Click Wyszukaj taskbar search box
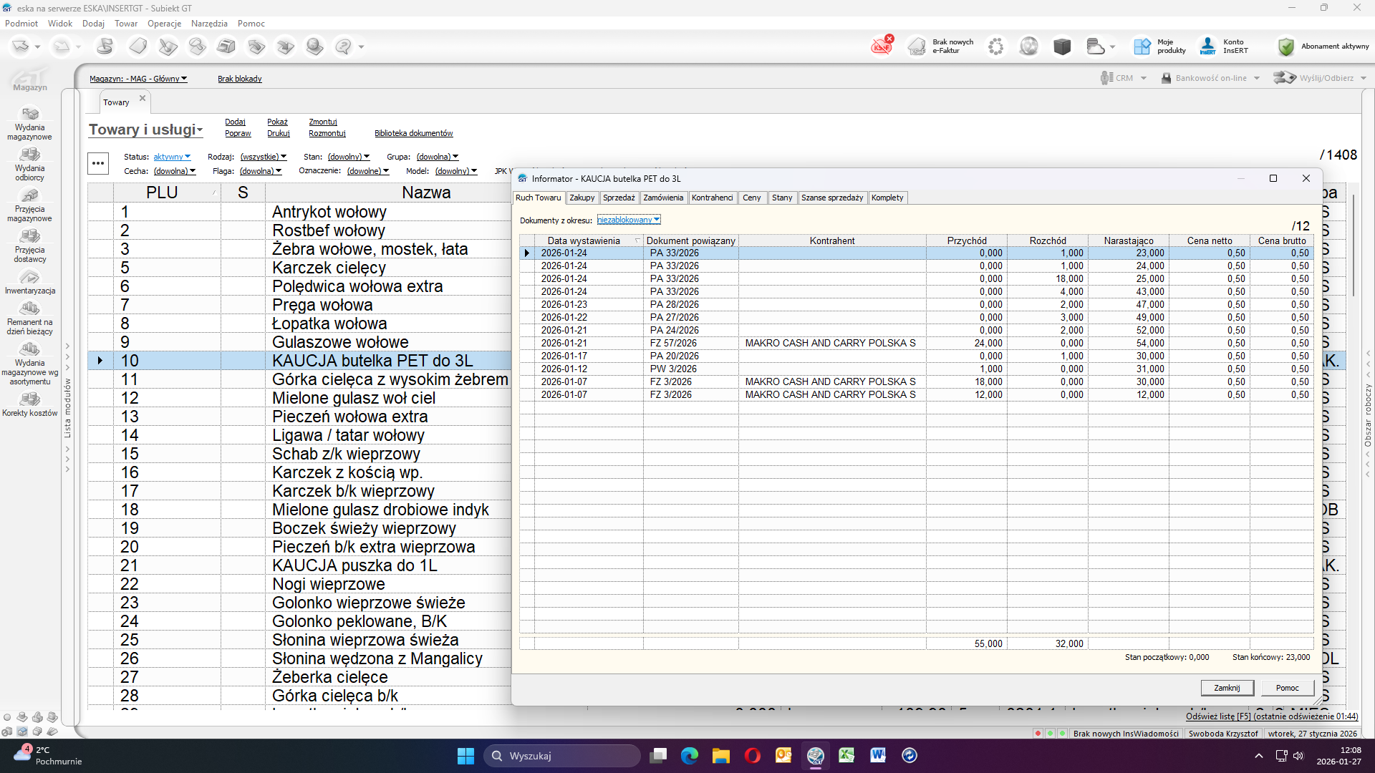Screen dimensions: 1375x773 click(562, 756)
